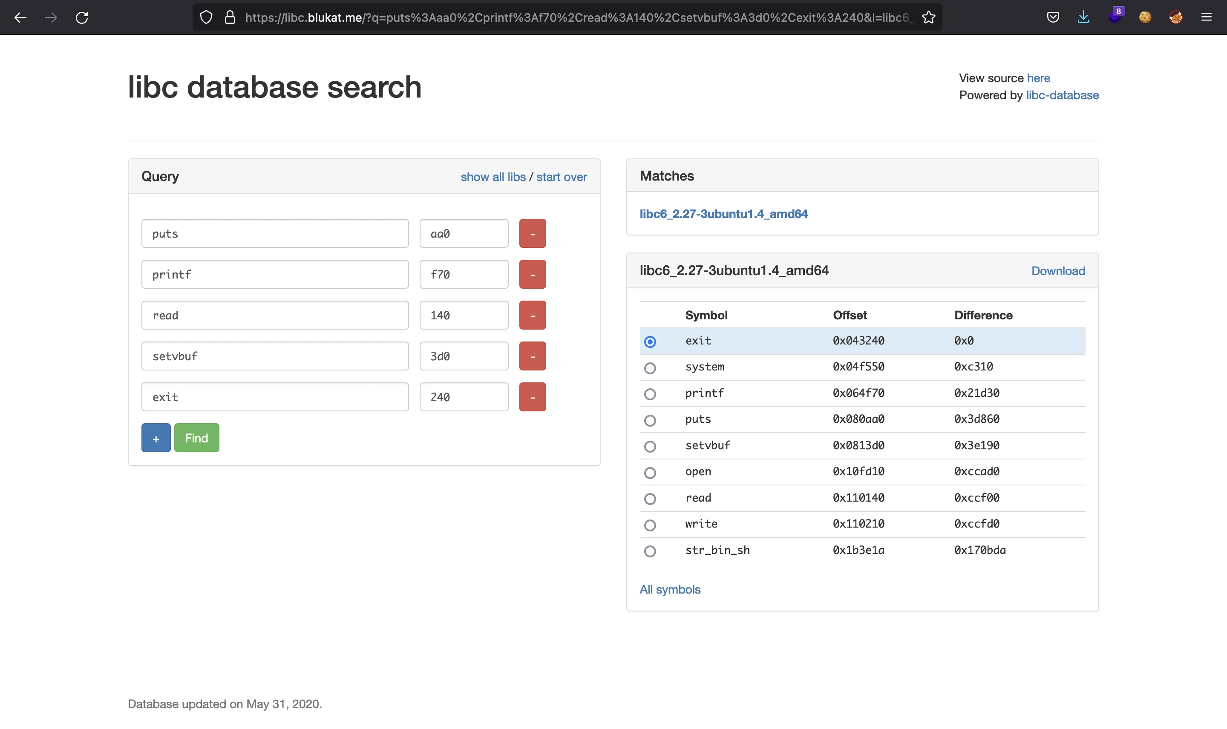This screenshot has height=729, width=1227.
Task: Click the padlock site security icon
Action: [230, 18]
